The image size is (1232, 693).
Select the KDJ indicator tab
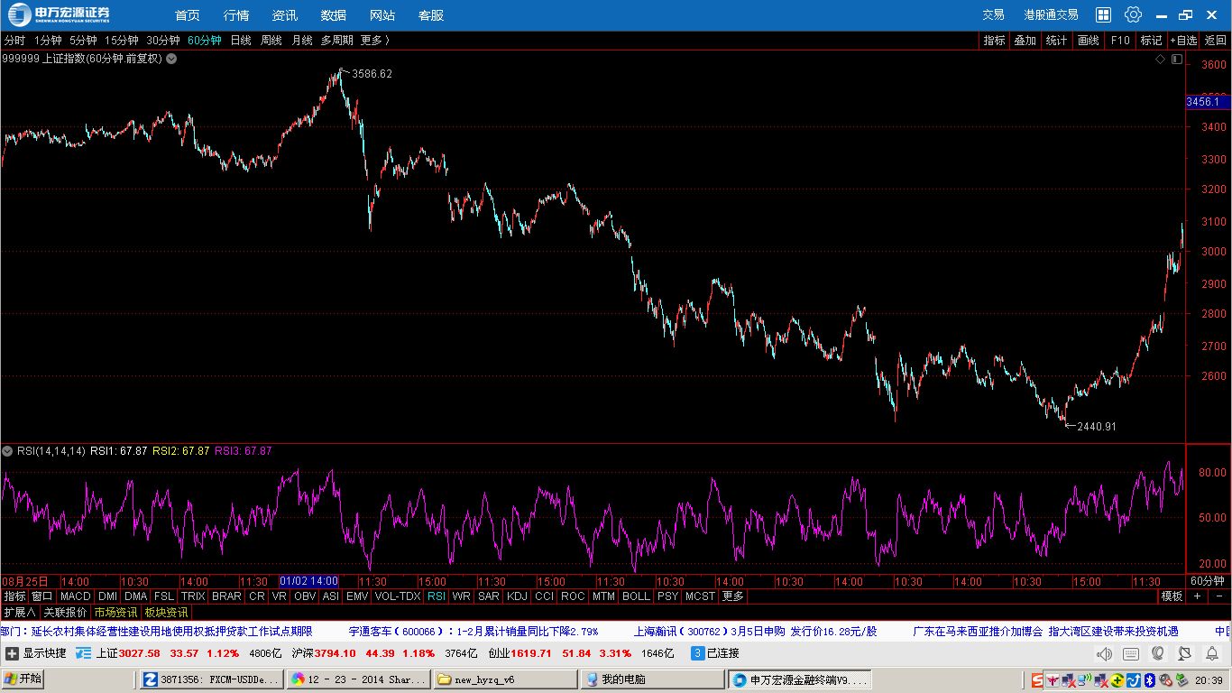(517, 596)
